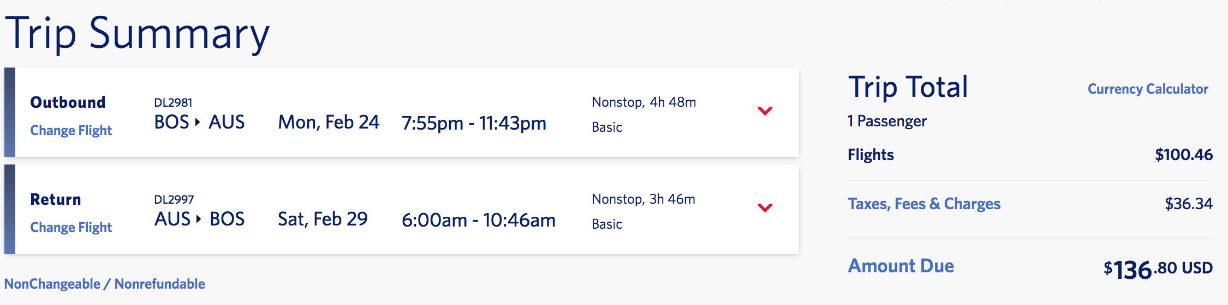Expand the Outbound flight details chevron
Viewport: 1228px width, 305px height.
click(765, 111)
